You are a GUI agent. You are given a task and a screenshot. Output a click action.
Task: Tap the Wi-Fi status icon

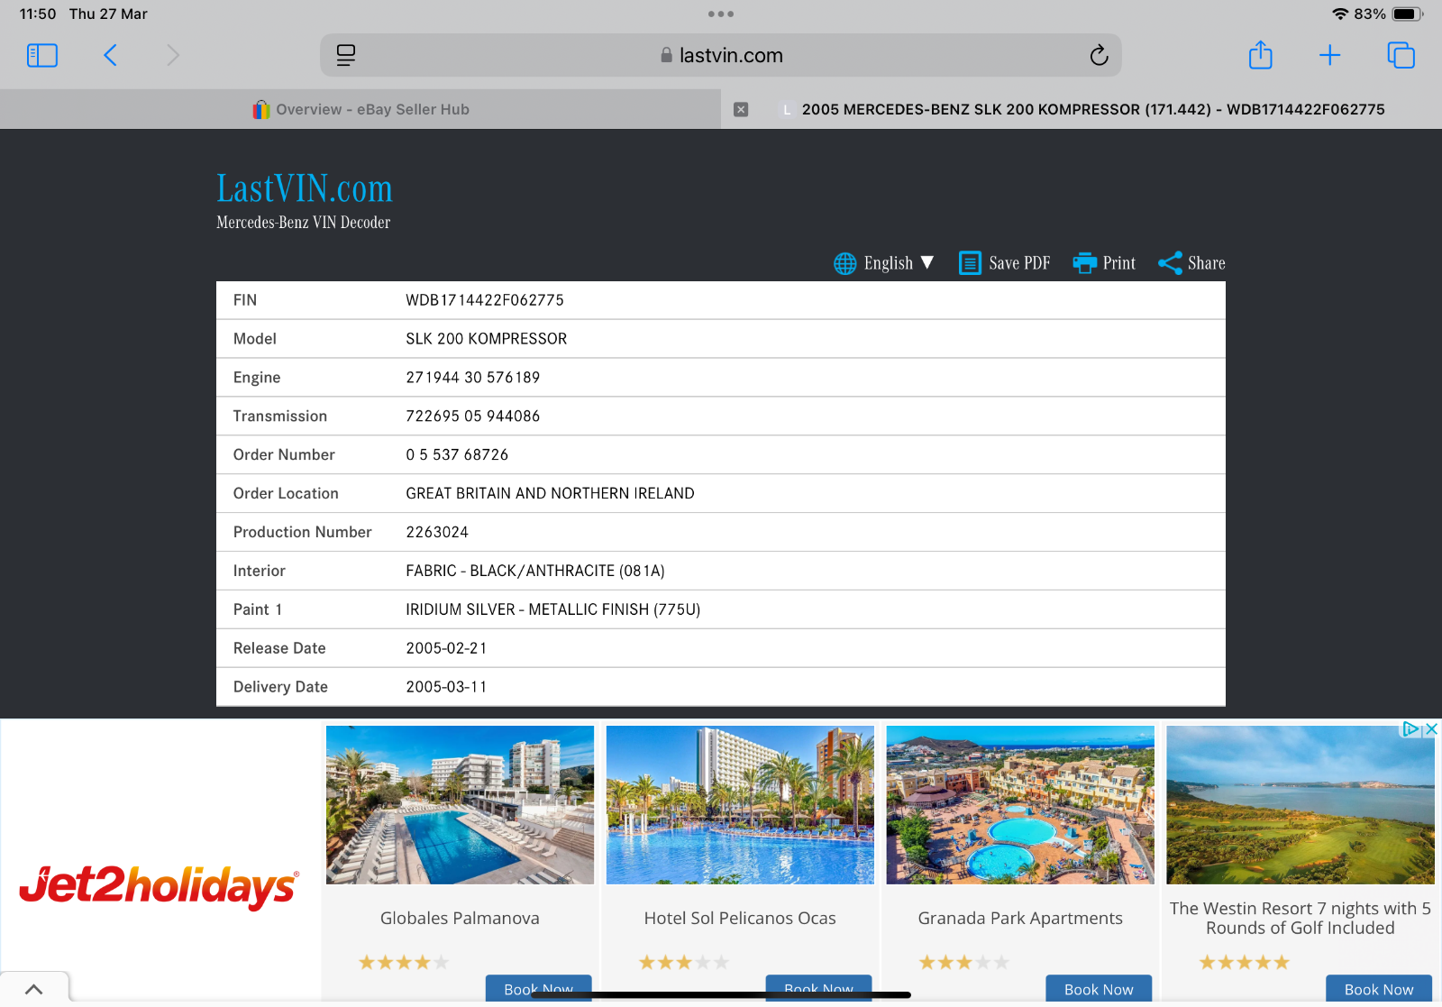[1340, 14]
